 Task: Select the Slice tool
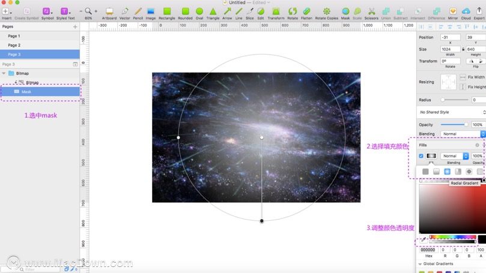[x=250, y=11]
